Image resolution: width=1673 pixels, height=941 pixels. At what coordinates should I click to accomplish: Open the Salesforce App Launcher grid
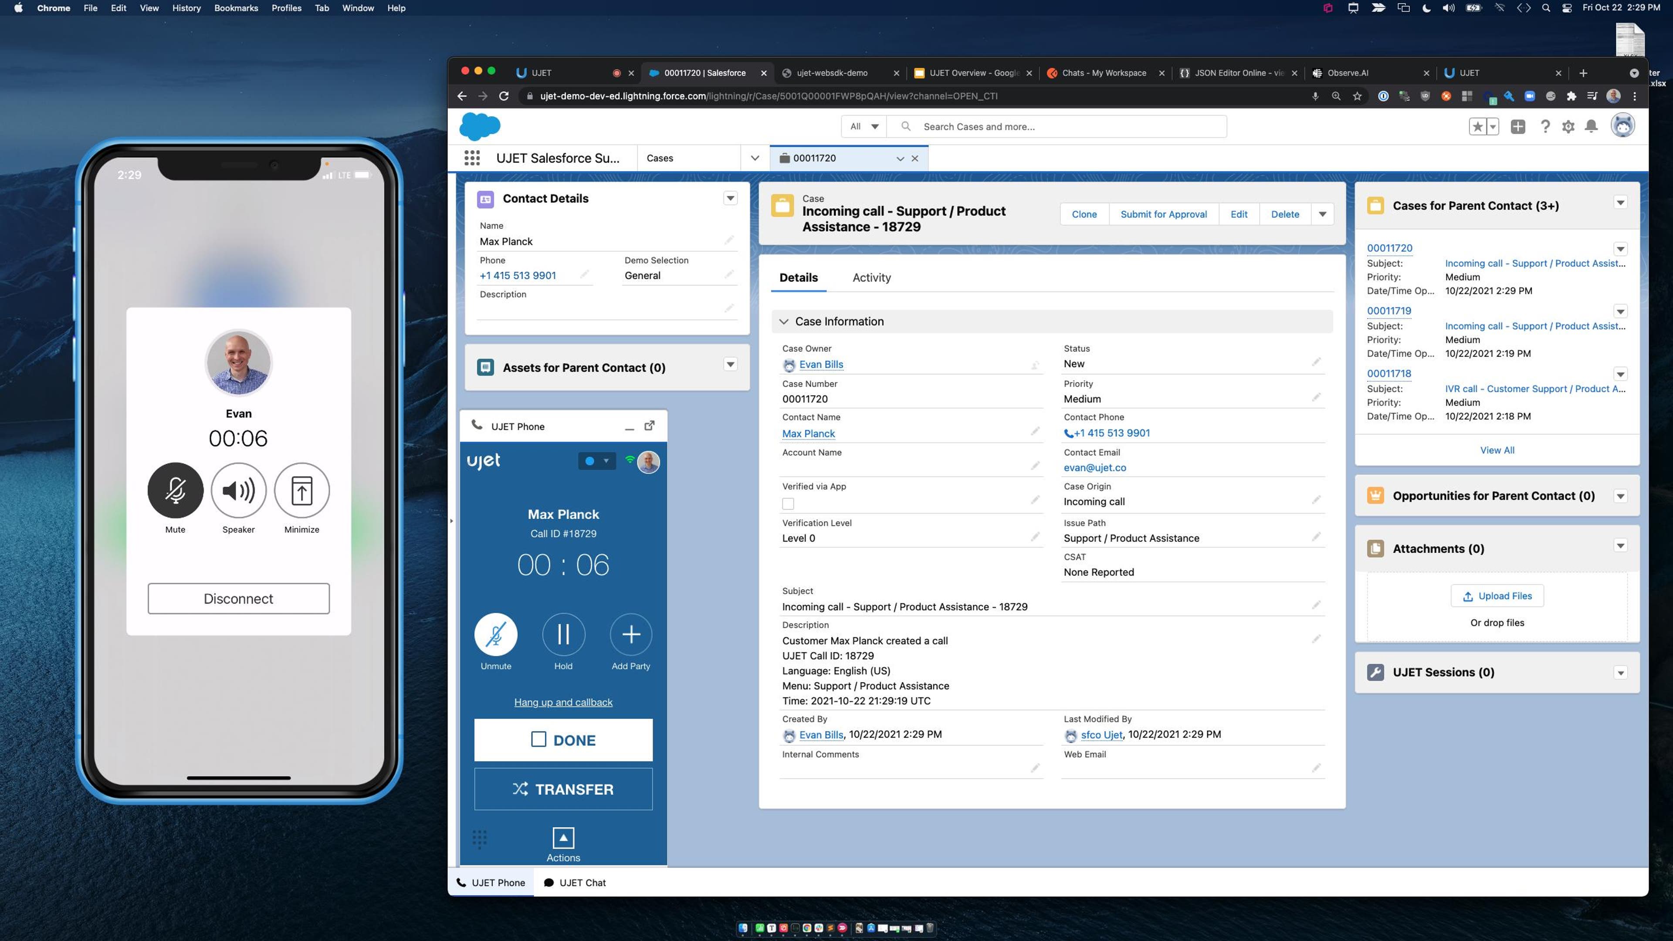(x=472, y=158)
